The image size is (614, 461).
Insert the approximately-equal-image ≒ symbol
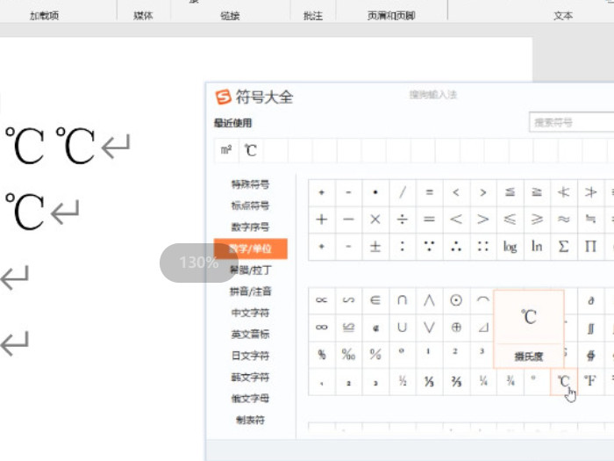590,220
